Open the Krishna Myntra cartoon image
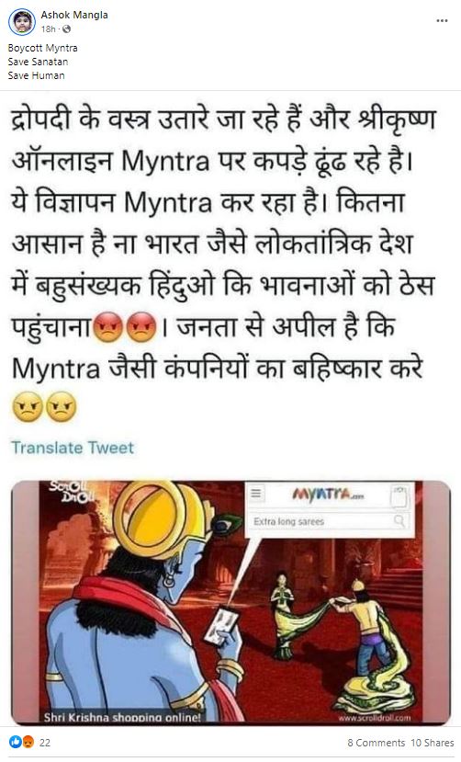 [x=230, y=603]
